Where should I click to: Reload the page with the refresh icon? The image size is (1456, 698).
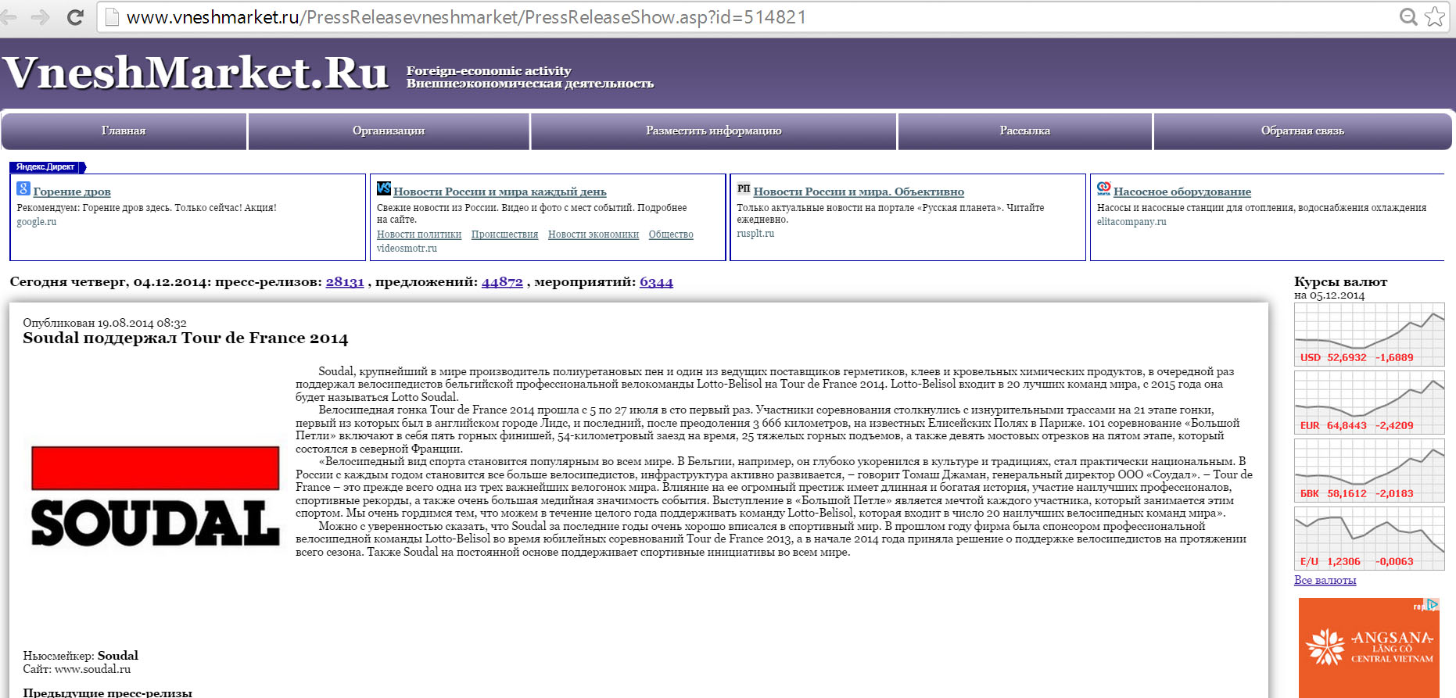[75, 17]
